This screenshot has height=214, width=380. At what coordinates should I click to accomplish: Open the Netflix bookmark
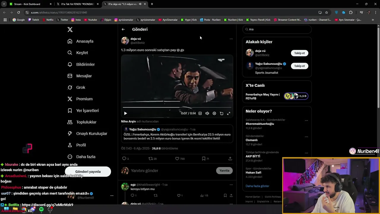(x=48, y=20)
